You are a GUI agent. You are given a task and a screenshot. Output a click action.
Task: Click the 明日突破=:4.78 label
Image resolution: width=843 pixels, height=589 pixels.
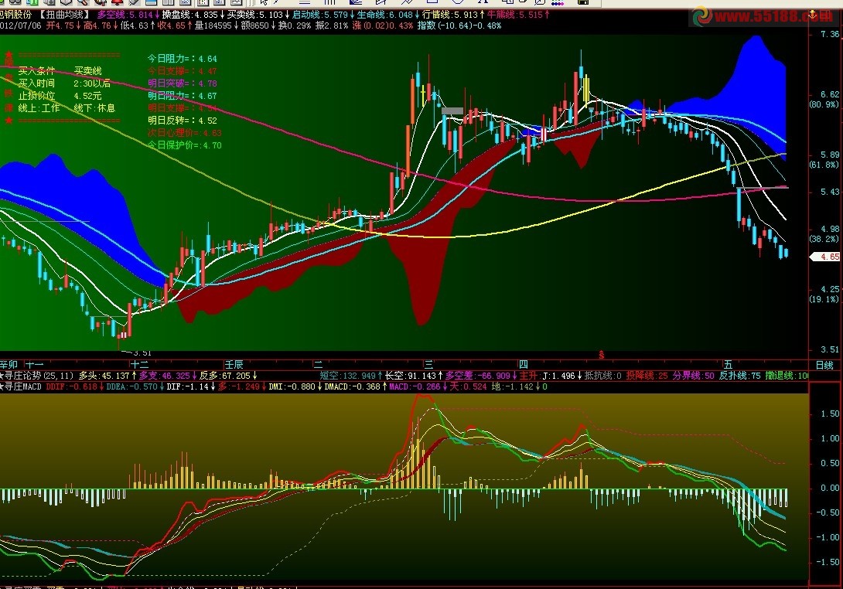[x=183, y=83]
